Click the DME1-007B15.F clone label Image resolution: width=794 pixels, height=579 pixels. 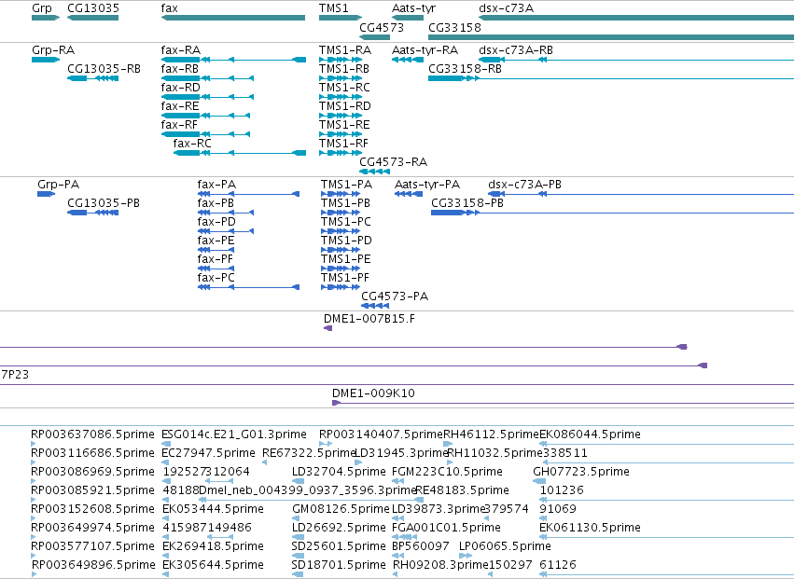(x=369, y=320)
